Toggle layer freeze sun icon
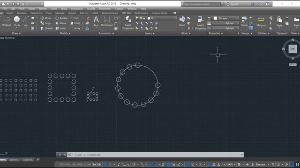 point(141,18)
